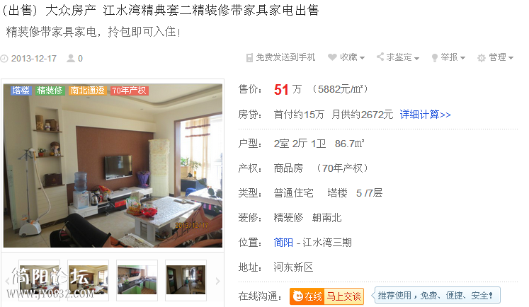Click the main living room photo

tap(113, 166)
